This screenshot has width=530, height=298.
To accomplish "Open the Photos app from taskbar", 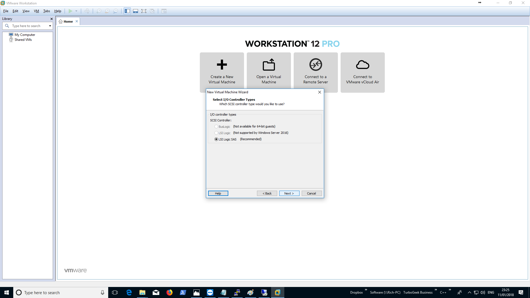I will (x=197, y=292).
